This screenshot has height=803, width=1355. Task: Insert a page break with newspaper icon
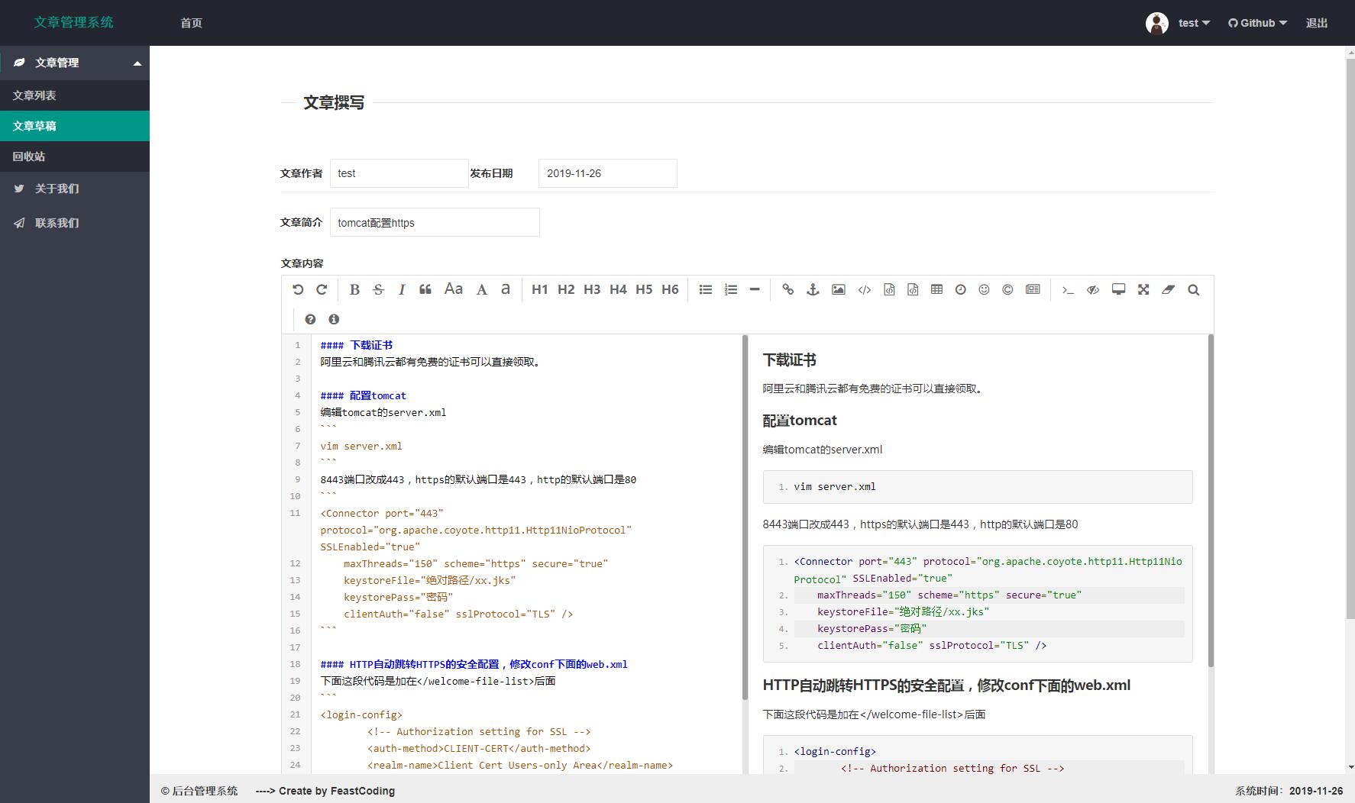click(1033, 289)
